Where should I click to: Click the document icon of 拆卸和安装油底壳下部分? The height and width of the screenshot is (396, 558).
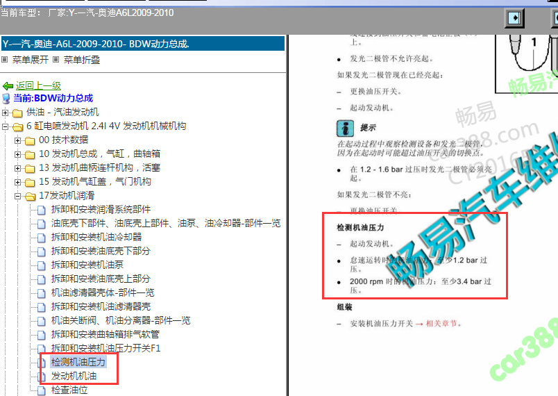pyautogui.click(x=42, y=251)
